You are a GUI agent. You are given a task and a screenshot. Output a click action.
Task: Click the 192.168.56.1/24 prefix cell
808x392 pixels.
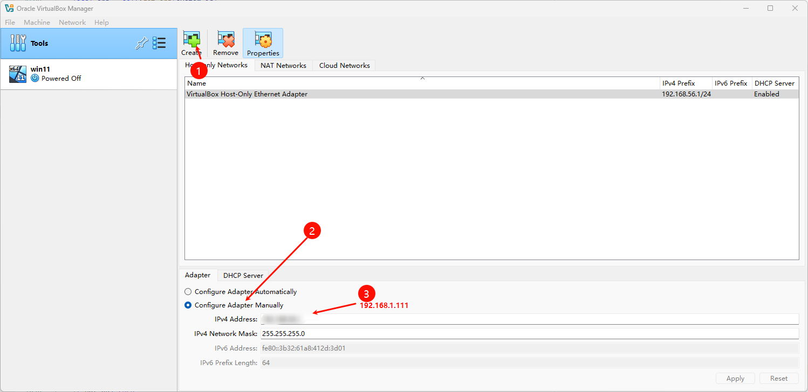coord(686,94)
